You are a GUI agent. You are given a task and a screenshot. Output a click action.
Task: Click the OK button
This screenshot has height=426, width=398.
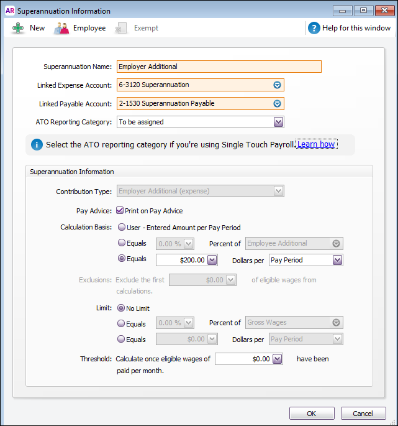[x=312, y=413]
